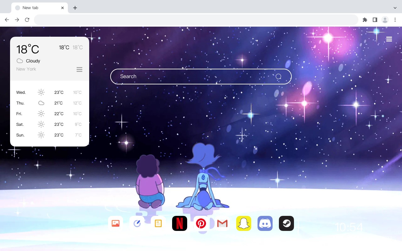402x251 pixels.
Task: Click Thursday's 12°C low temperature
Action: pos(77,103)
